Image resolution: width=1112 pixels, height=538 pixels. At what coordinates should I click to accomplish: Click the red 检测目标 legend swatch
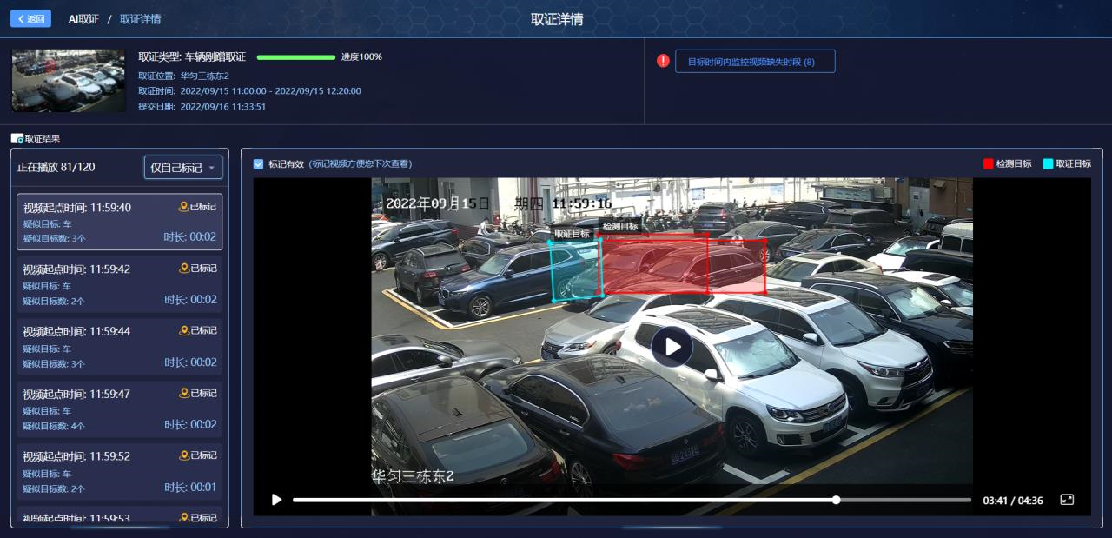(988, 163)
